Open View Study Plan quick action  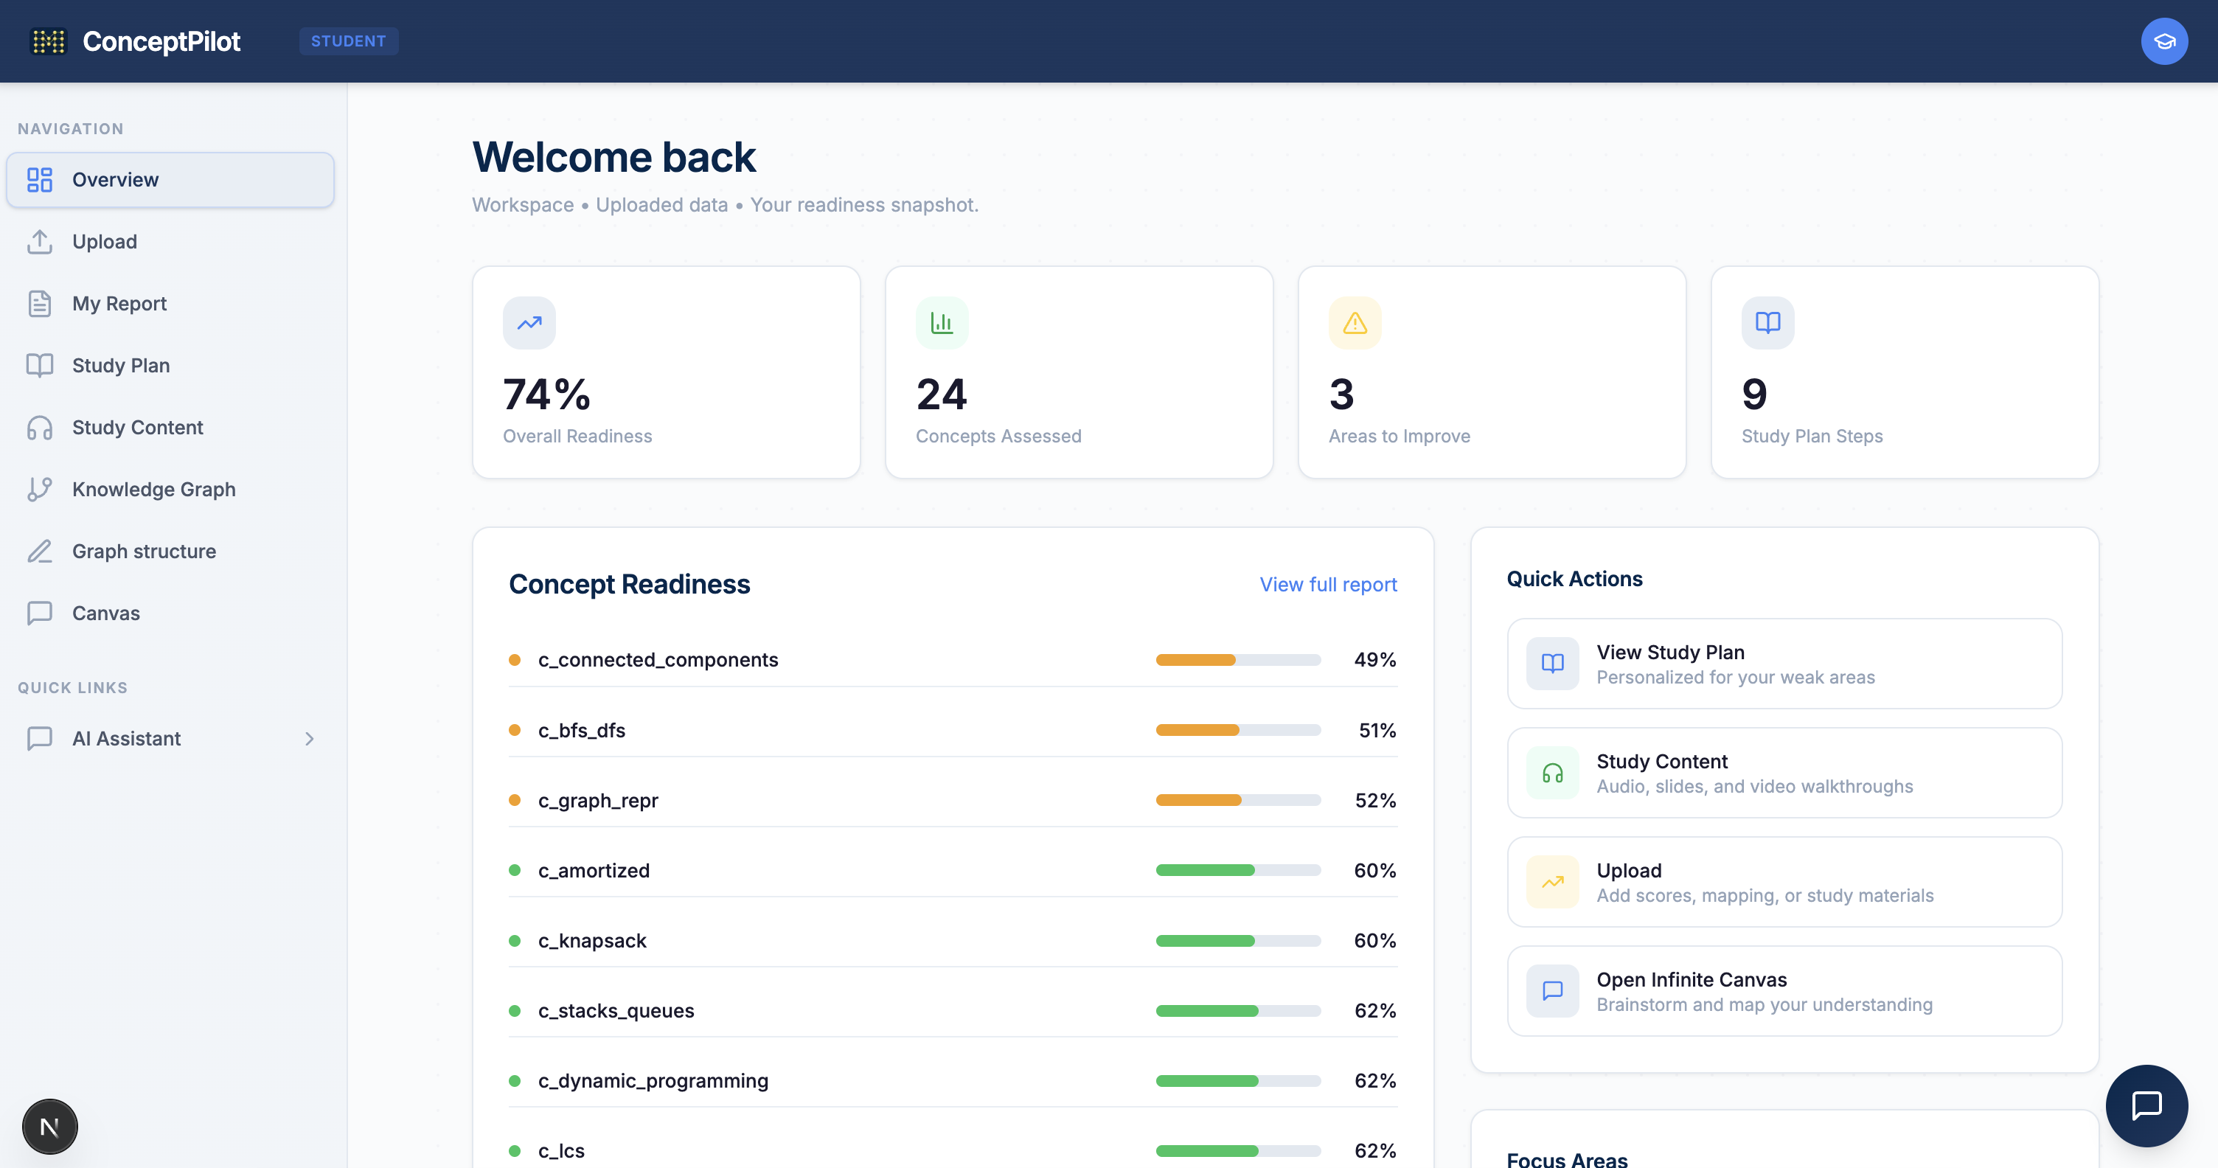1784,664
